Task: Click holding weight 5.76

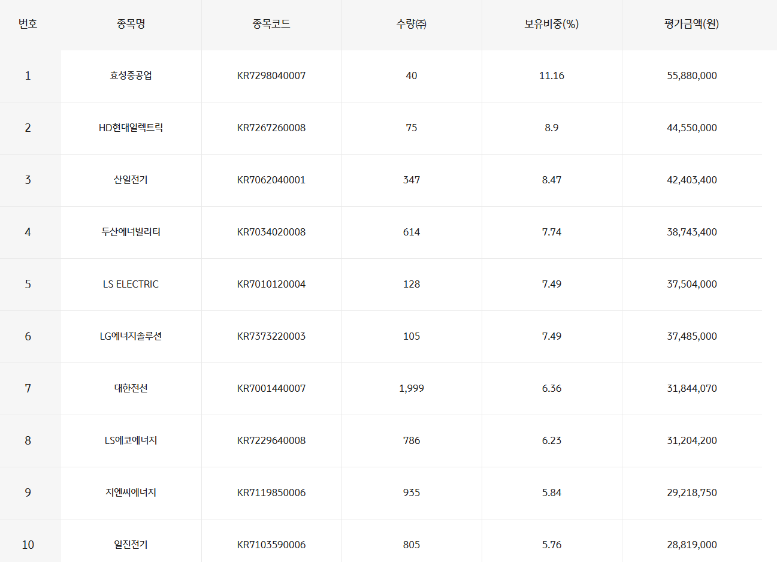Action: click(552, 545)
